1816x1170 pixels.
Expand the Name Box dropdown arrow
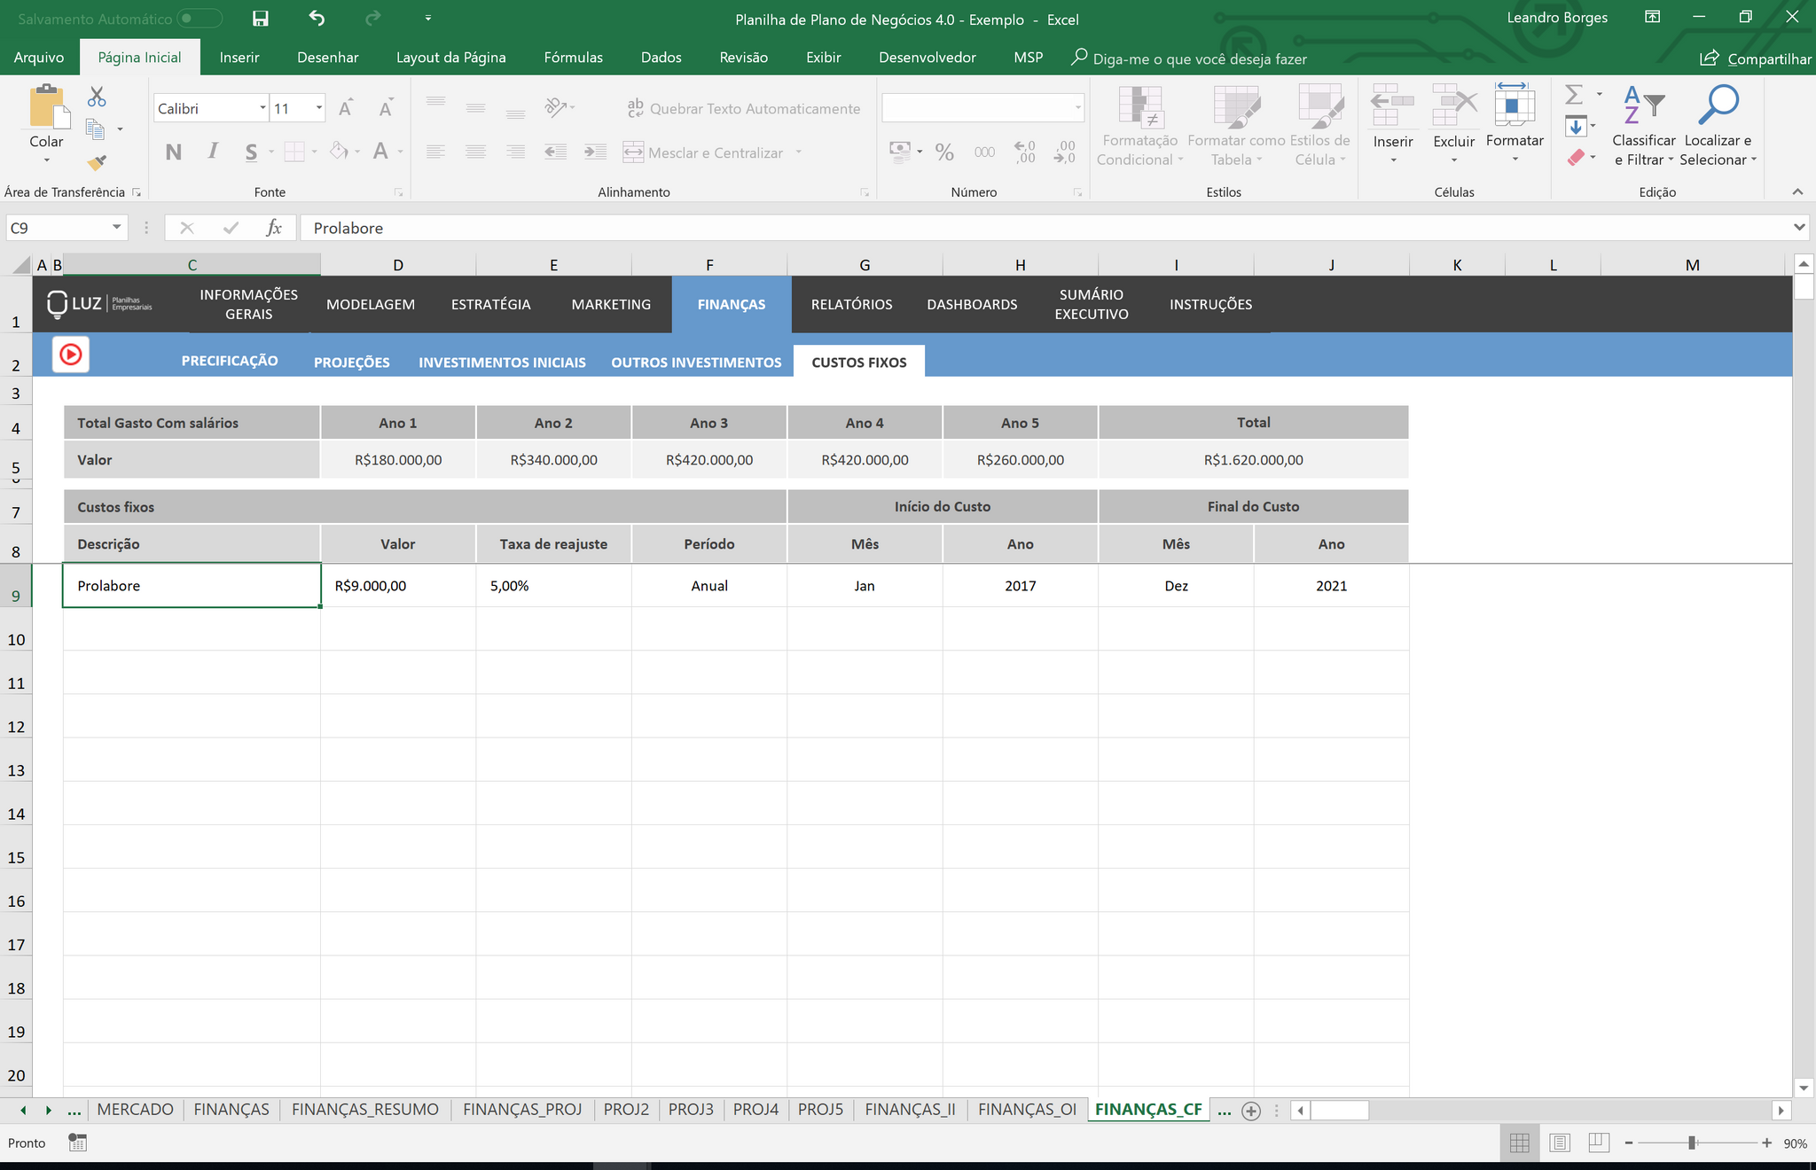pyautogui.click(x=116, y=228)
